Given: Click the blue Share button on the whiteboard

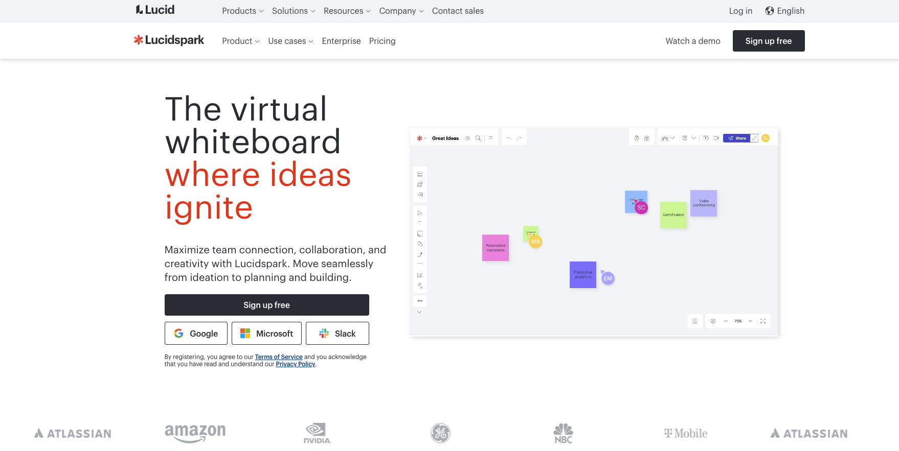Looking at the screenshot, I should [737, 138].
